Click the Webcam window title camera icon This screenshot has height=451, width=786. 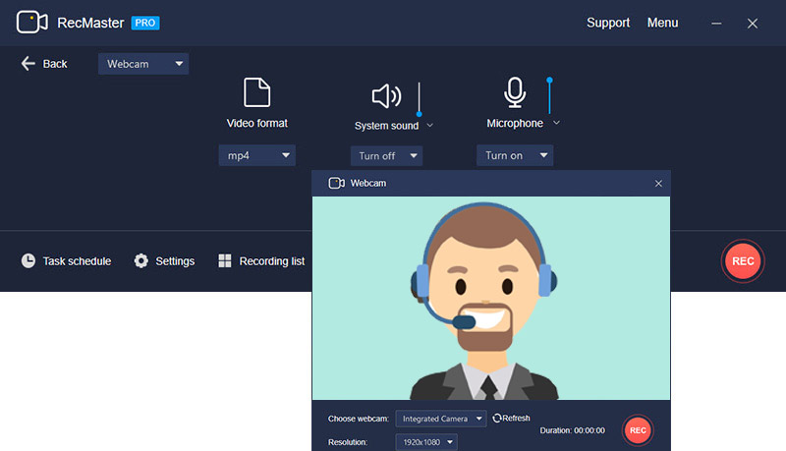pyautogui.click(x=336, y=183)
